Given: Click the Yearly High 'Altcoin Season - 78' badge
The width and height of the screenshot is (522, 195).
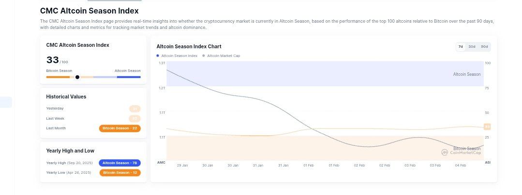Looking at the screenshot, I should [x=119, y=163].
